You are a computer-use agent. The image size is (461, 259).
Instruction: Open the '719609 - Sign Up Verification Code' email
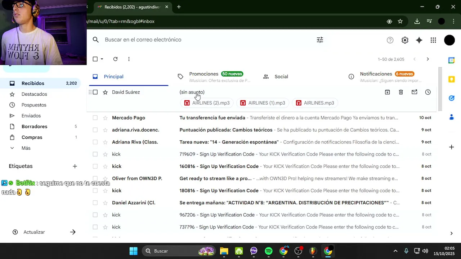(x=217, y=154)
